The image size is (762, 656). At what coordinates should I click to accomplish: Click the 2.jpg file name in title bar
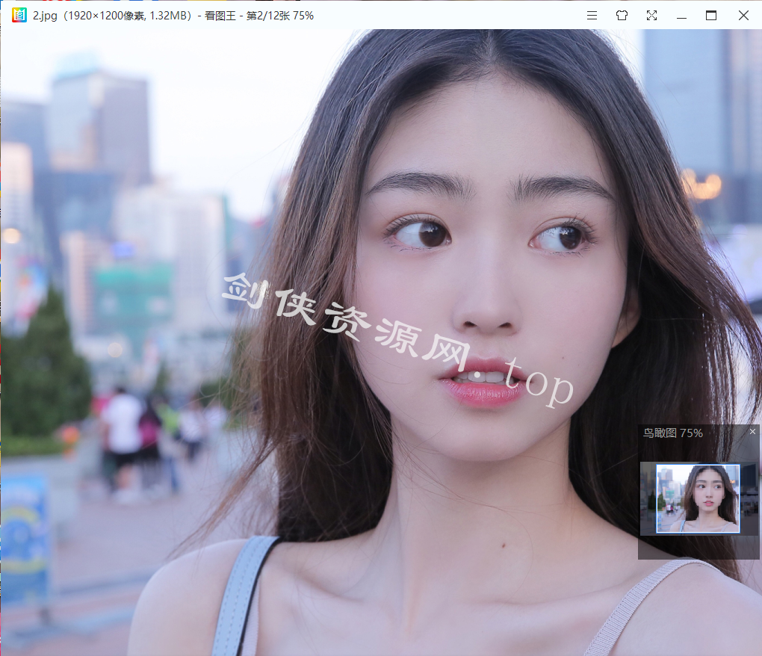point(46,15)
